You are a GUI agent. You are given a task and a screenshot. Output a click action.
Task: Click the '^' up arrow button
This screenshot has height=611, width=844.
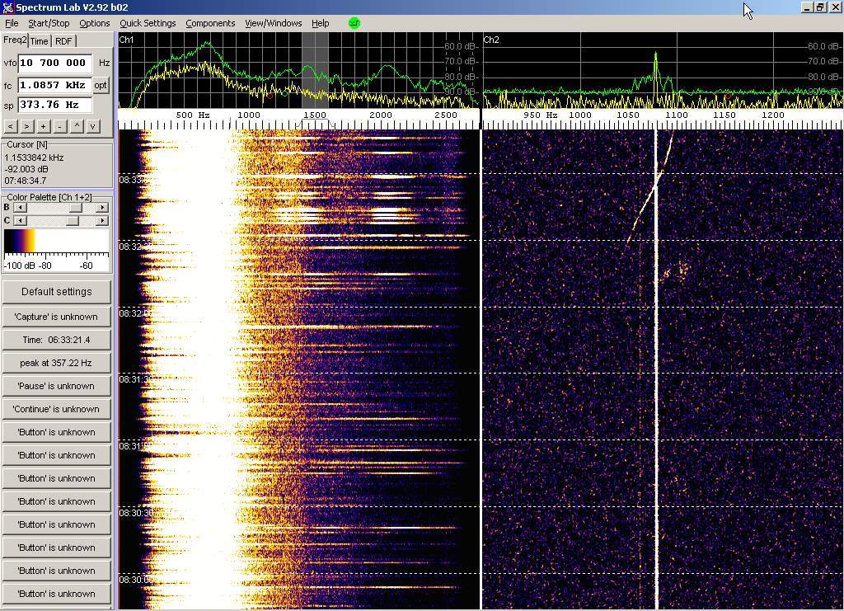click(77, 126)
